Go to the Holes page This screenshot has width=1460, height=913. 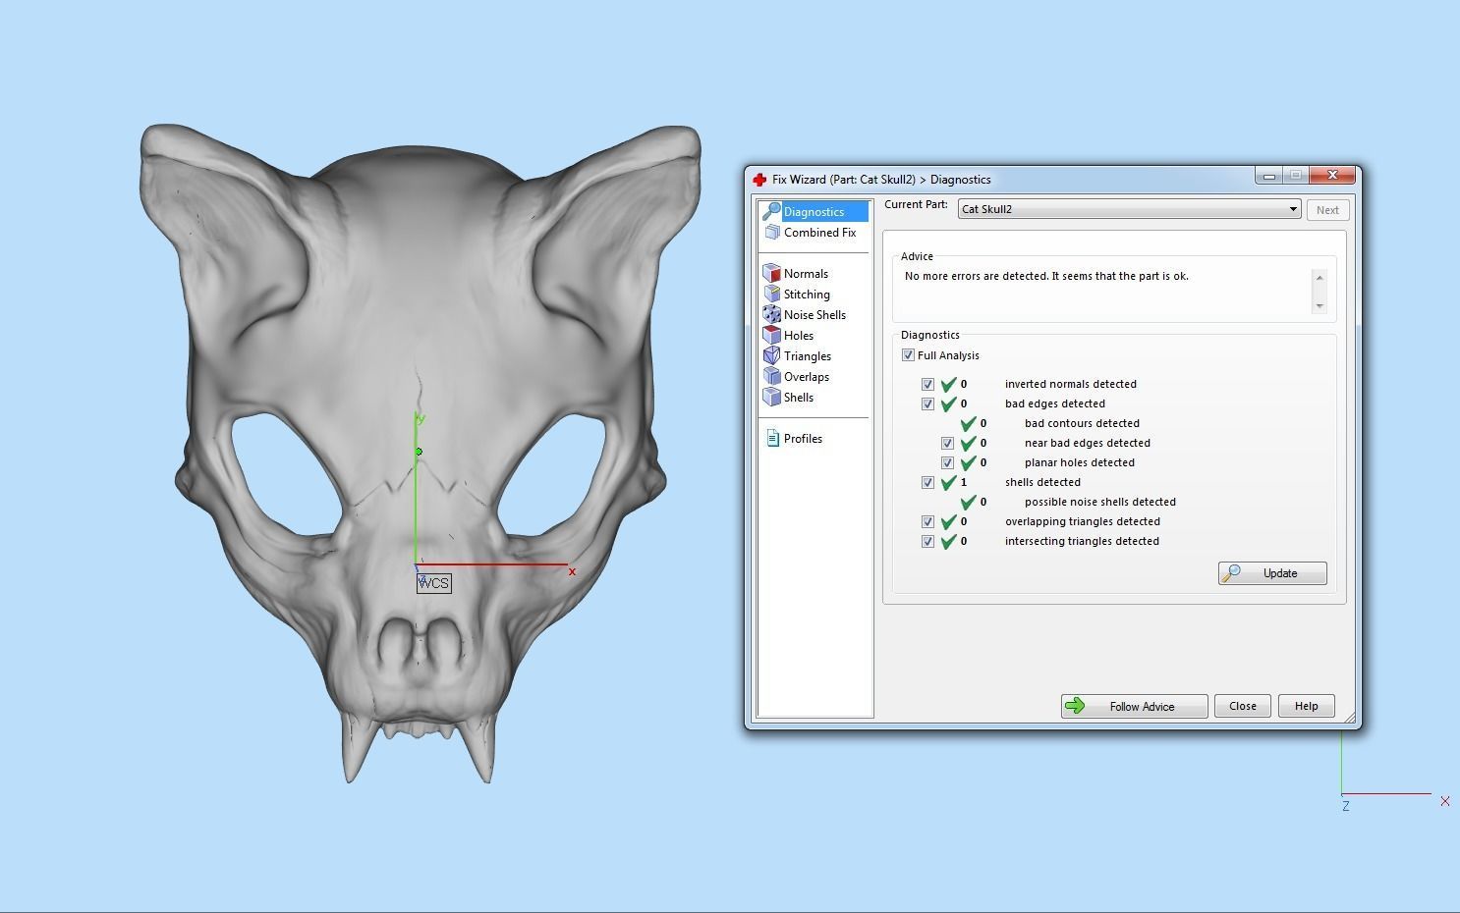799,336
